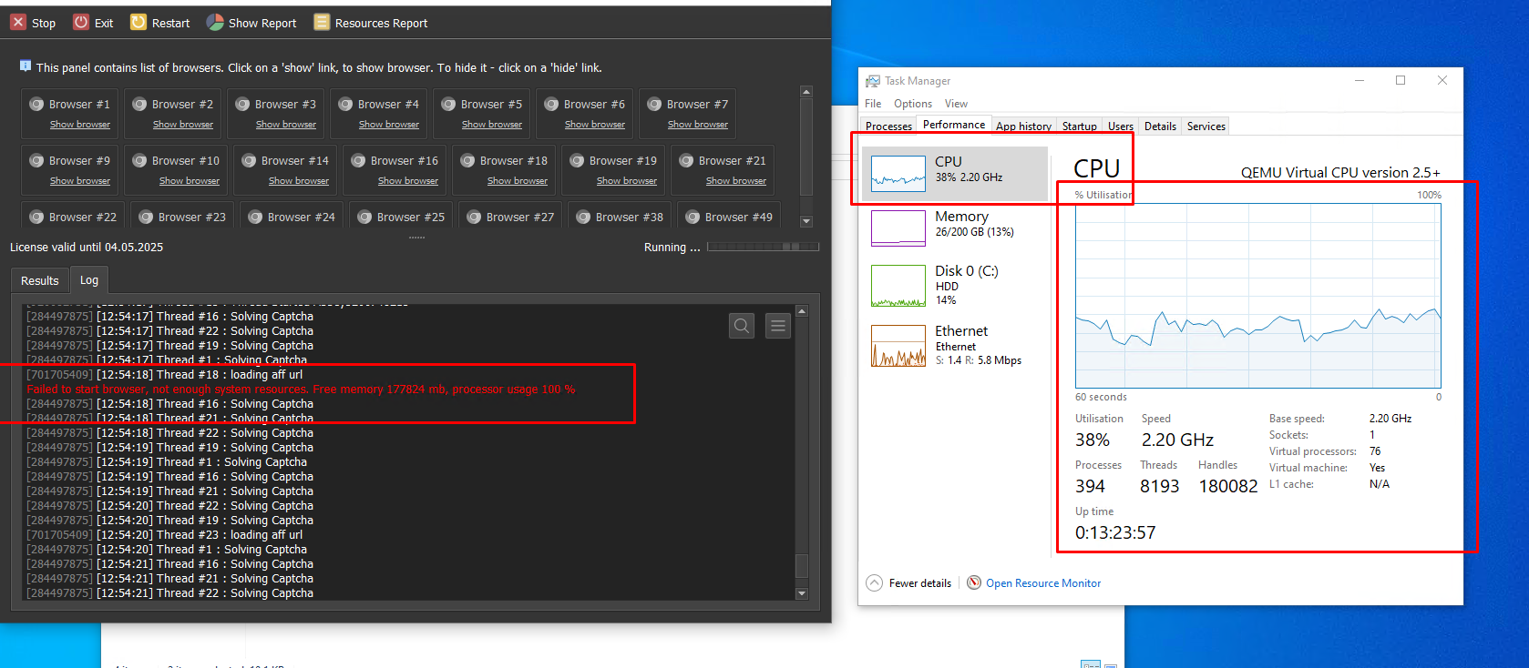Switch to the Results tab

(40, 281)
